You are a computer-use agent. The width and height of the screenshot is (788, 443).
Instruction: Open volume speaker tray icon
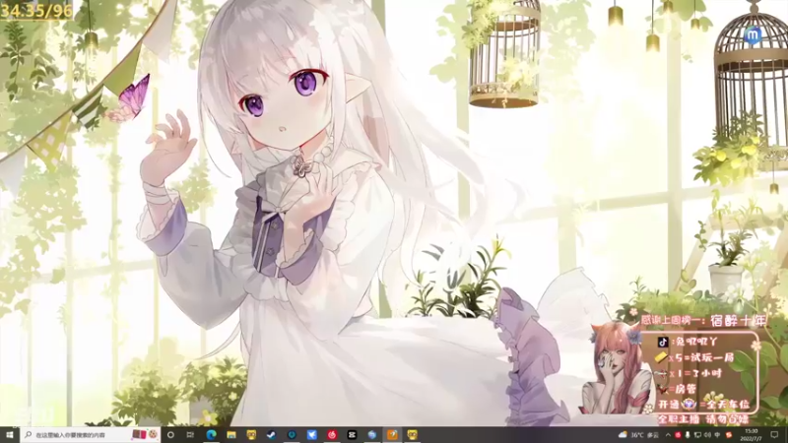click(707, 435)
